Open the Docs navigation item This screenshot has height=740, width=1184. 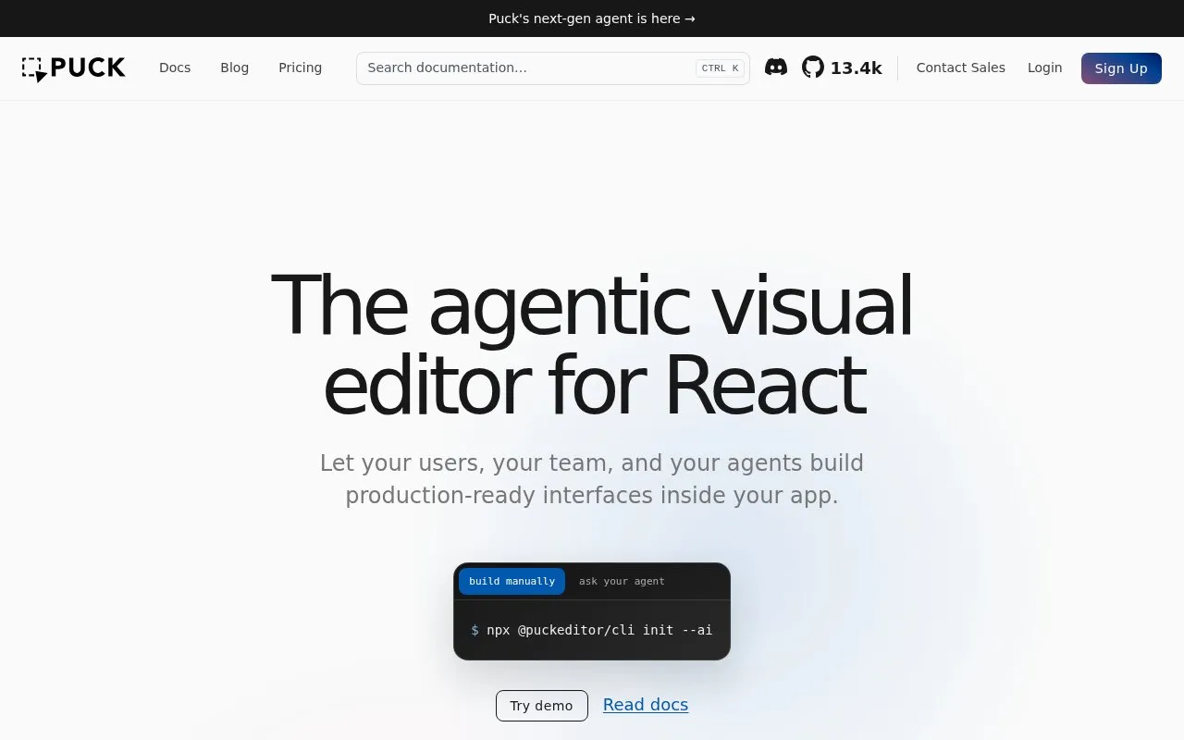[x=175, y=68]
